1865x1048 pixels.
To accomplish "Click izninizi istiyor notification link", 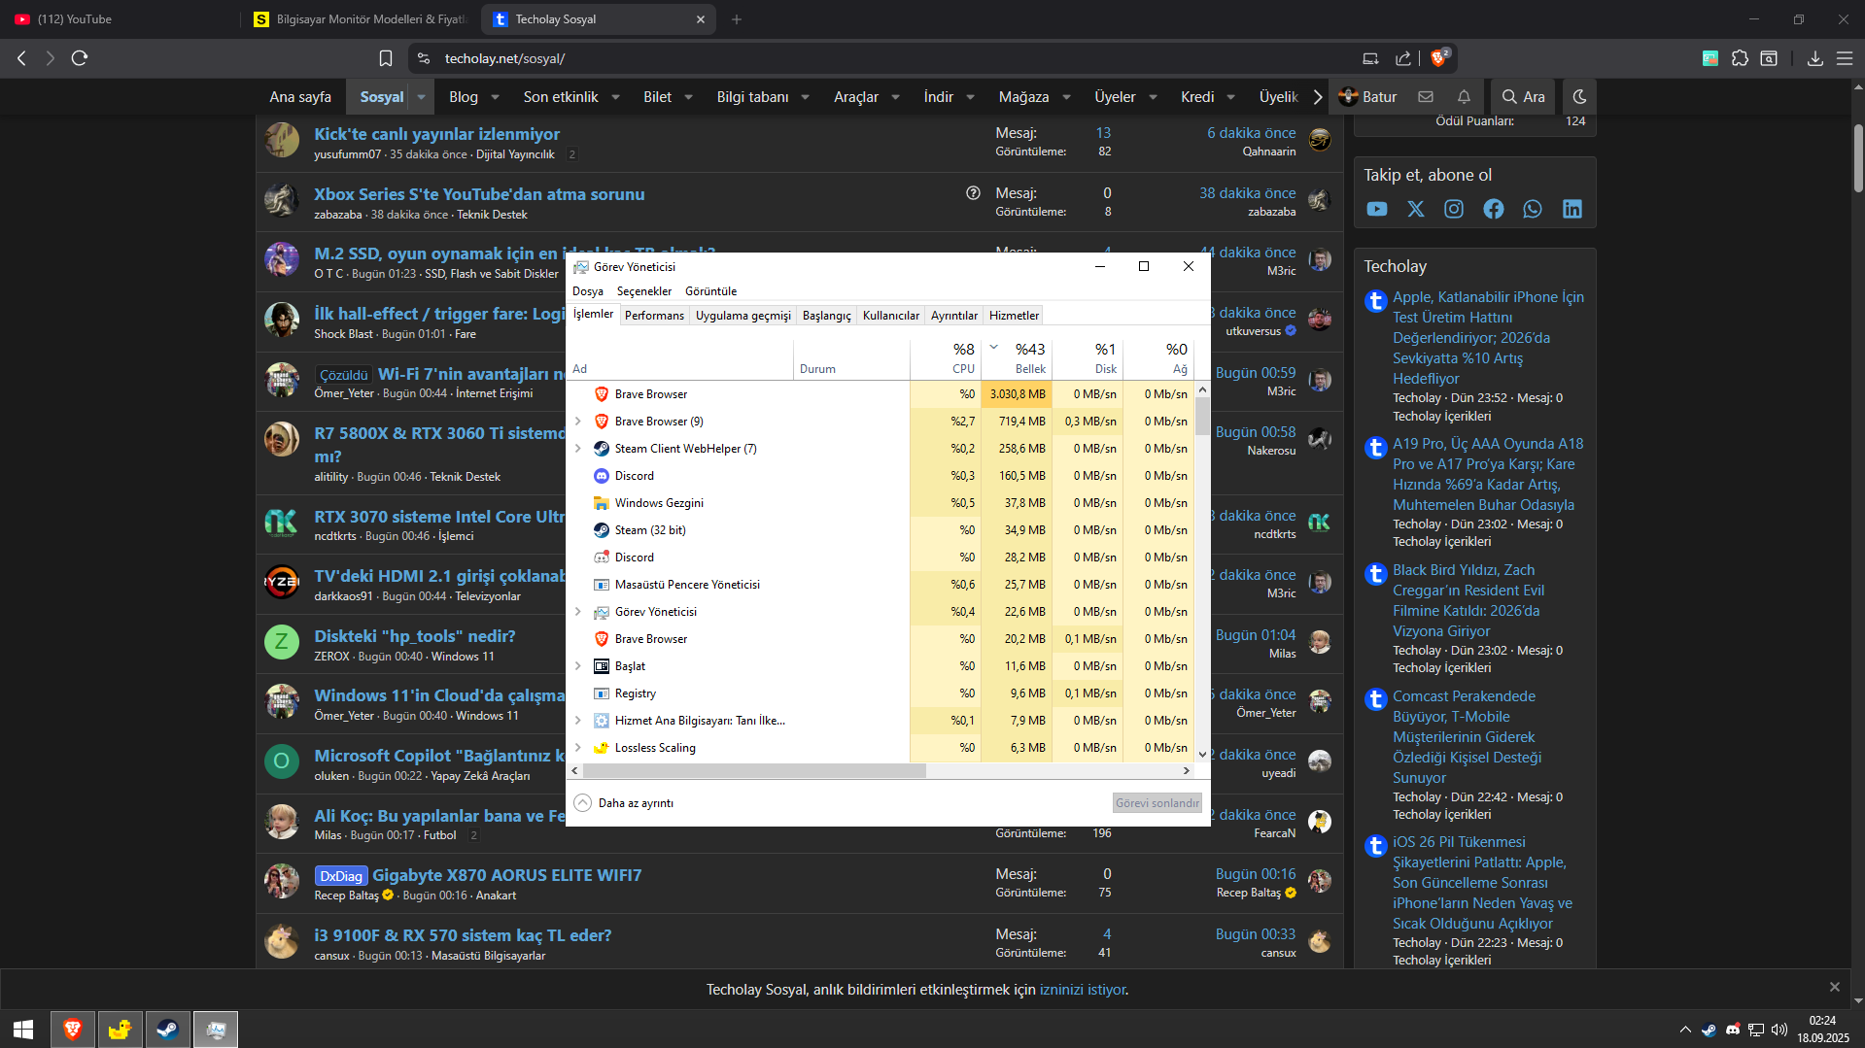I will [1083, 990].
